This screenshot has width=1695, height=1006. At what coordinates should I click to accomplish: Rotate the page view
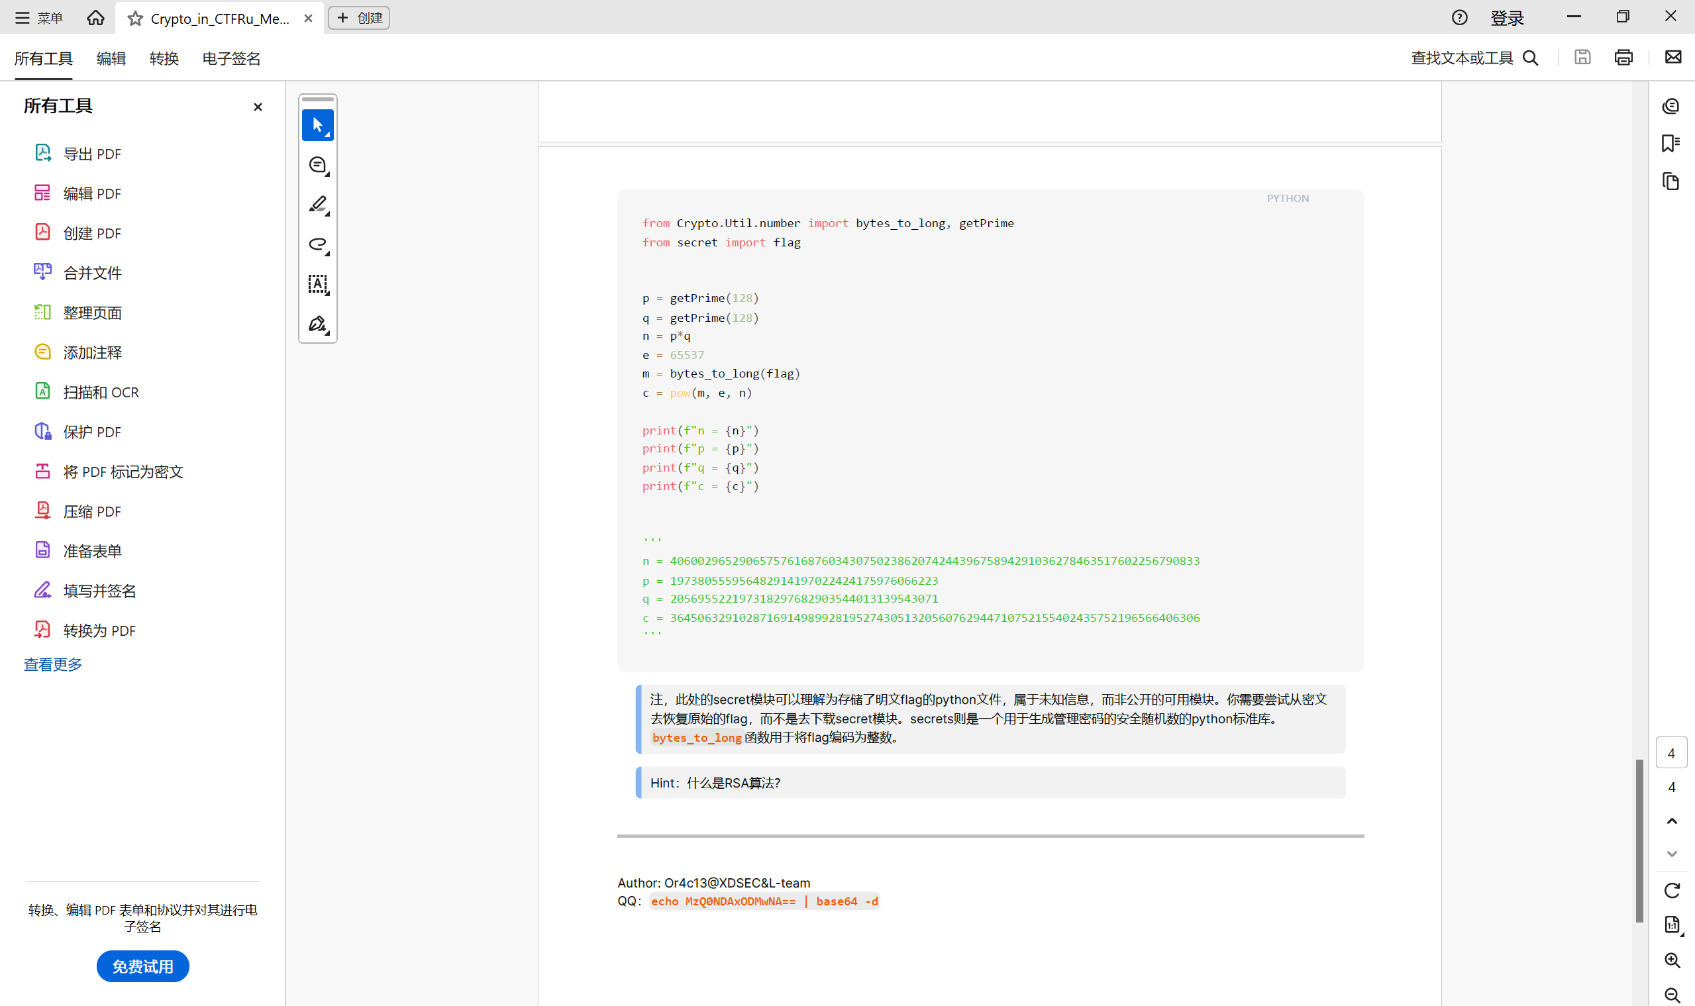(1671, 890)
